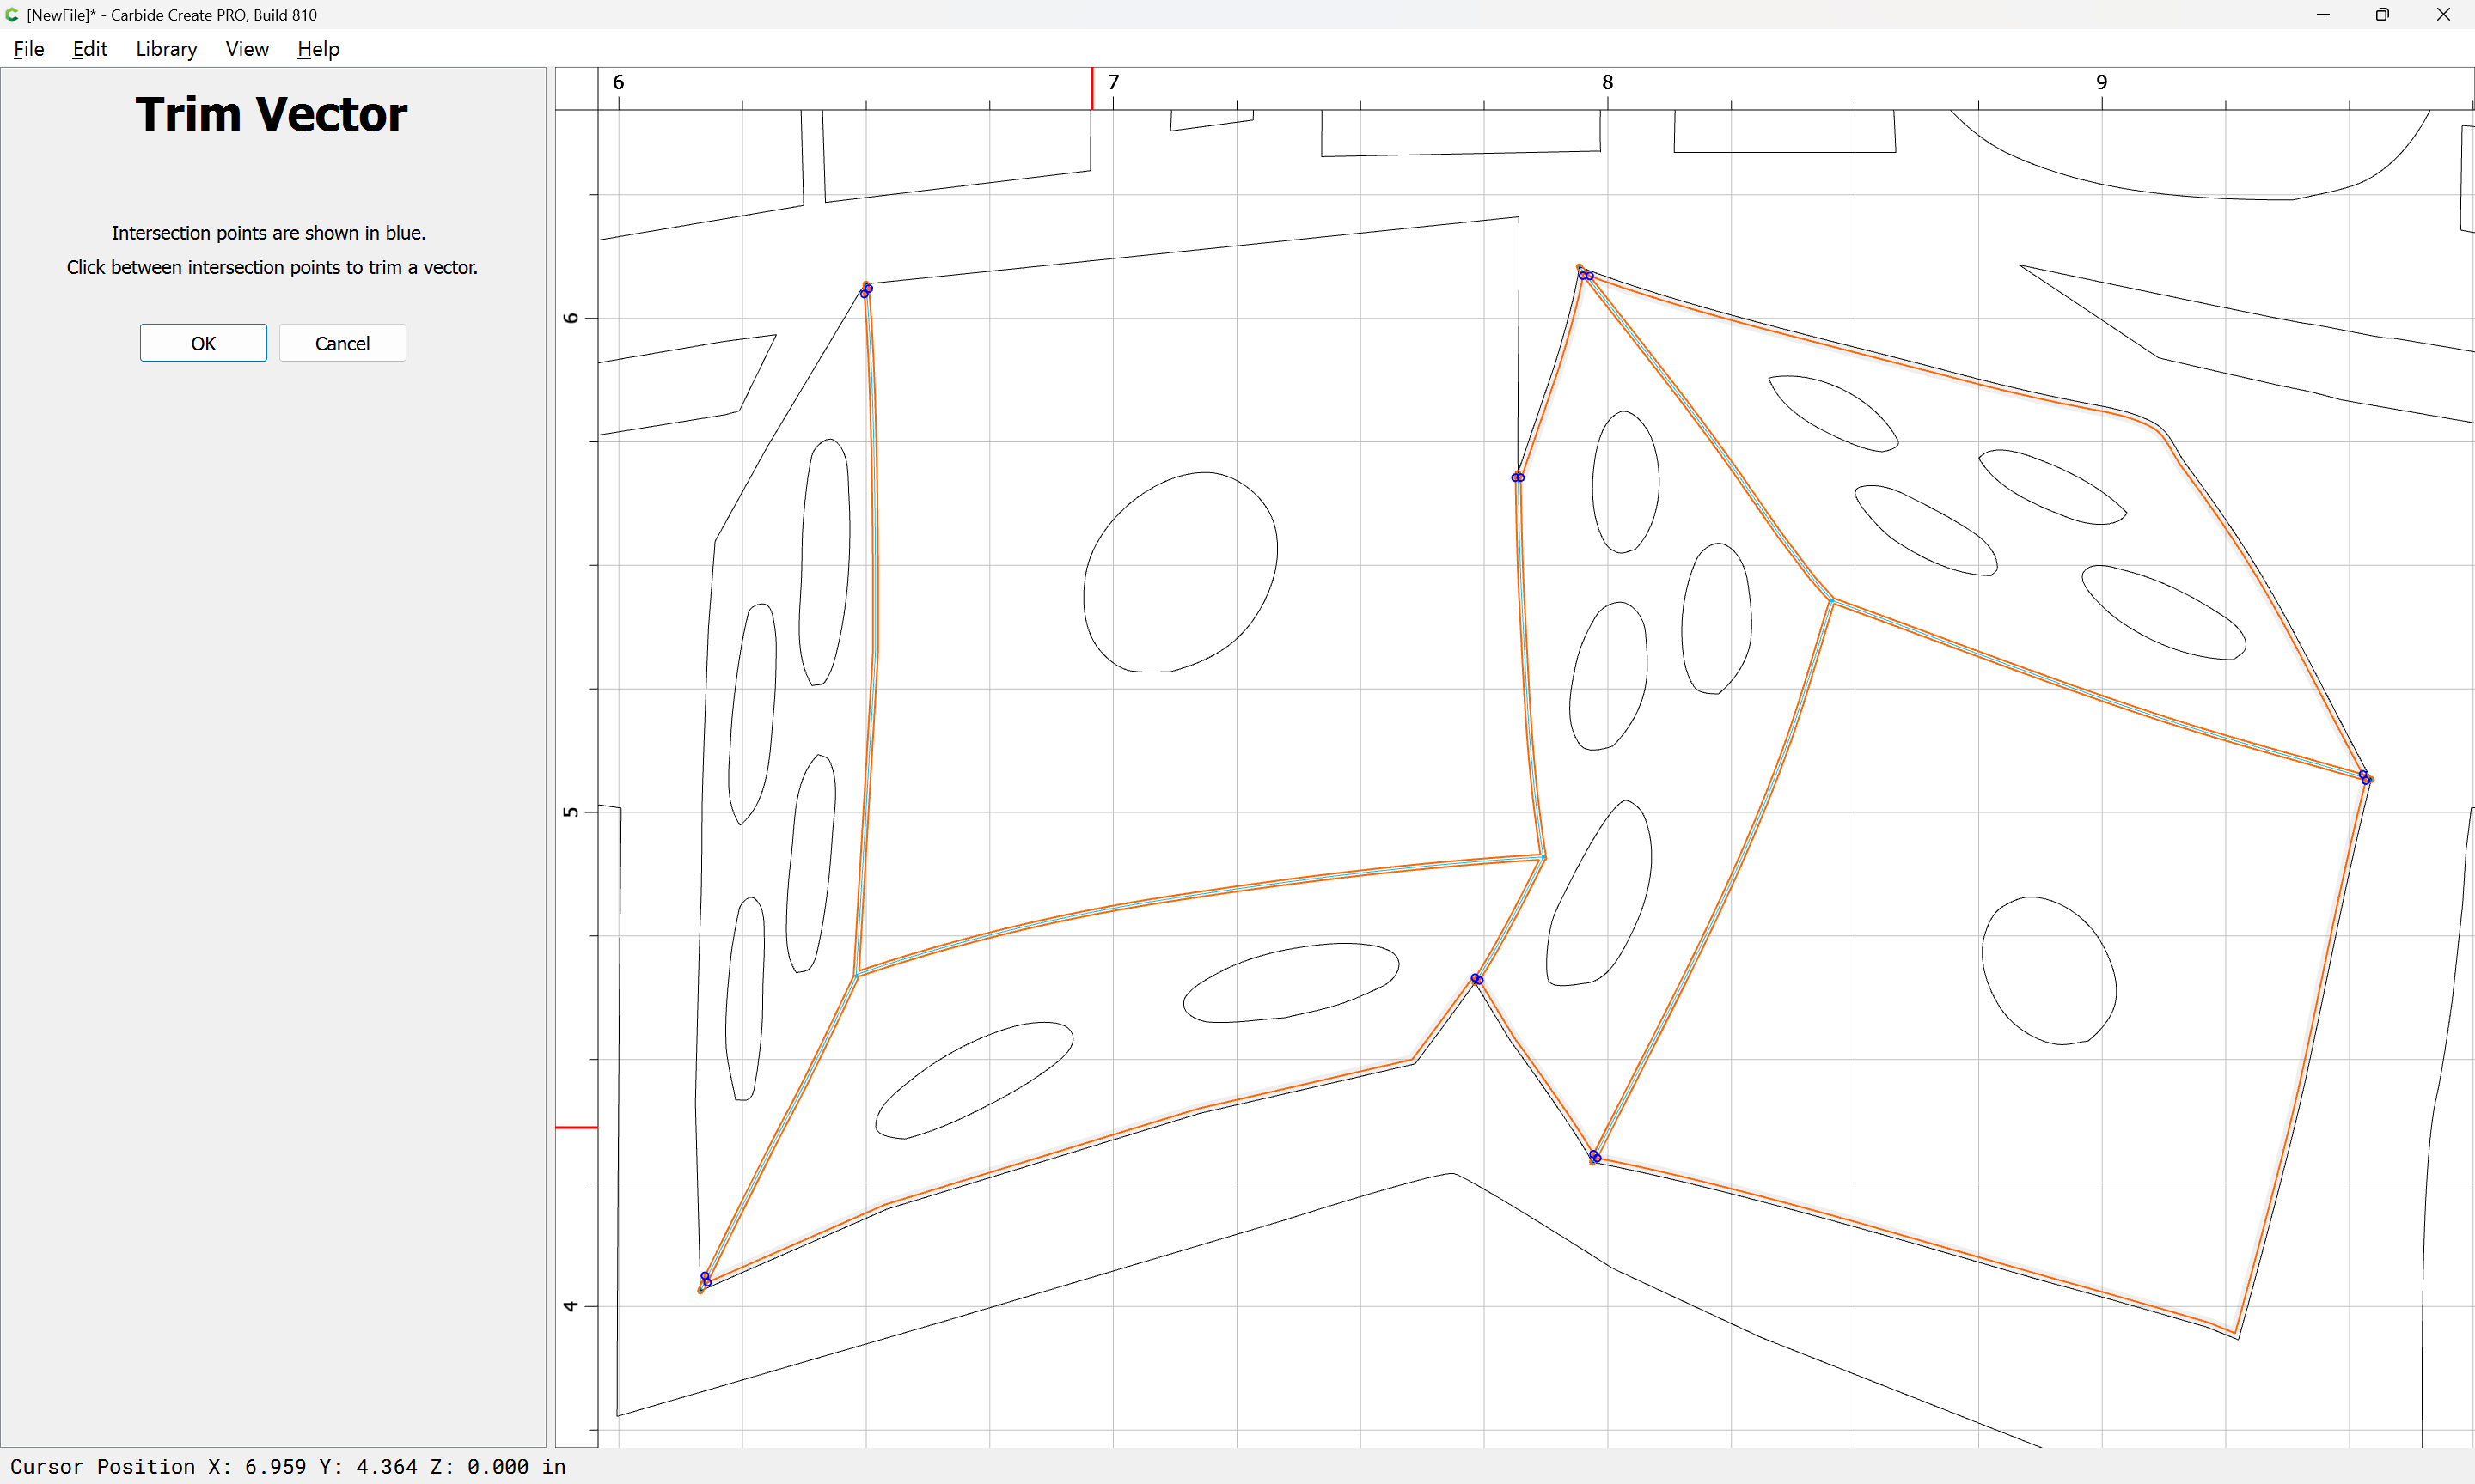Click 'Click between intersection points to trim a vector.'
2475x1484 pixels.
[272, 267]
